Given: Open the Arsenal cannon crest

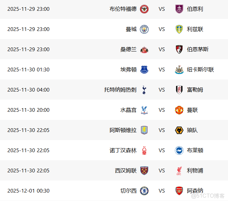Looking at the screenshot, I should tap(179, 191).
